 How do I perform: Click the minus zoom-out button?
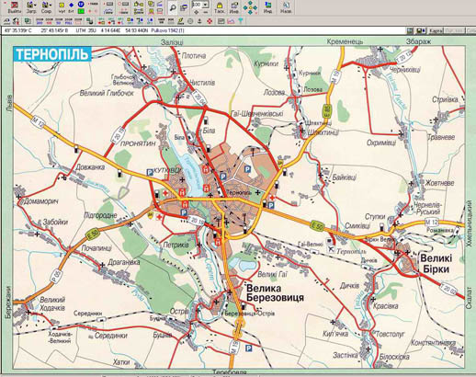pos(205,12)
